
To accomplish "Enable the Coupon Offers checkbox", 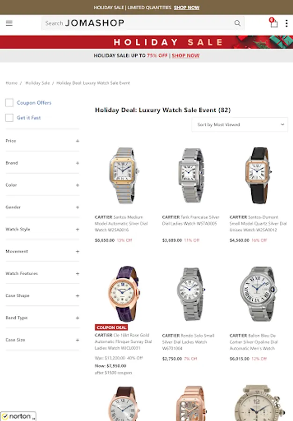I will (9, 102).
